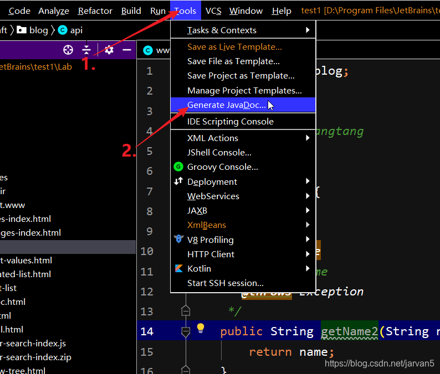Screen dimensions: 440x374
Task: Click the class icon on the editor tab
Action: pos(148,50)
